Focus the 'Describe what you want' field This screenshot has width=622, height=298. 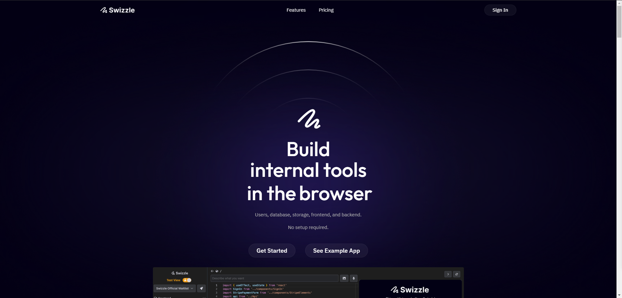click(274, 278)
